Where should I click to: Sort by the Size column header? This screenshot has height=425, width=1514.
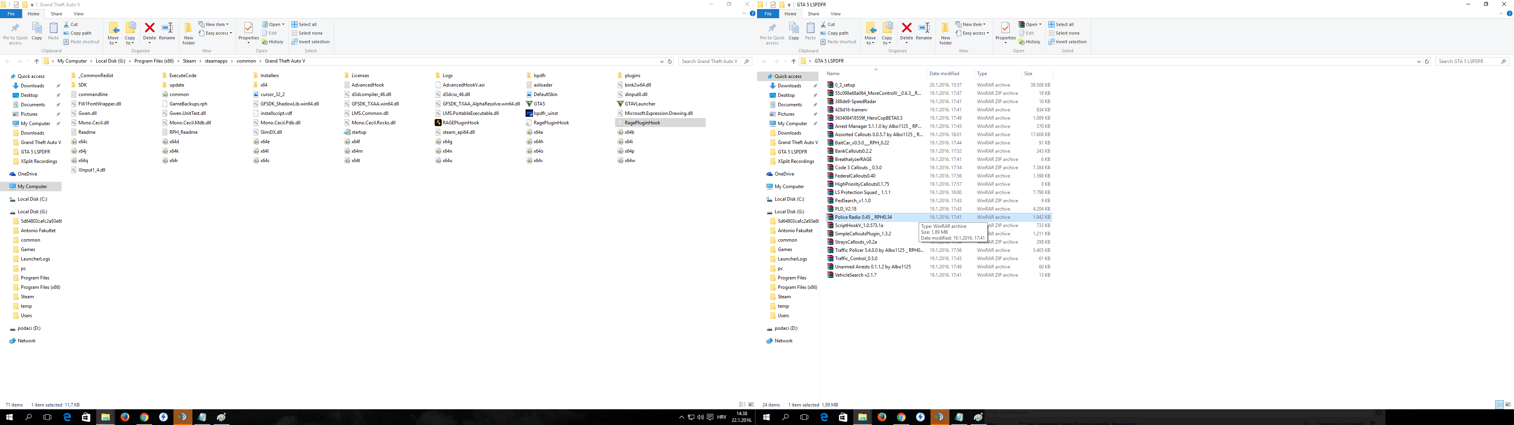(1028, 73)
